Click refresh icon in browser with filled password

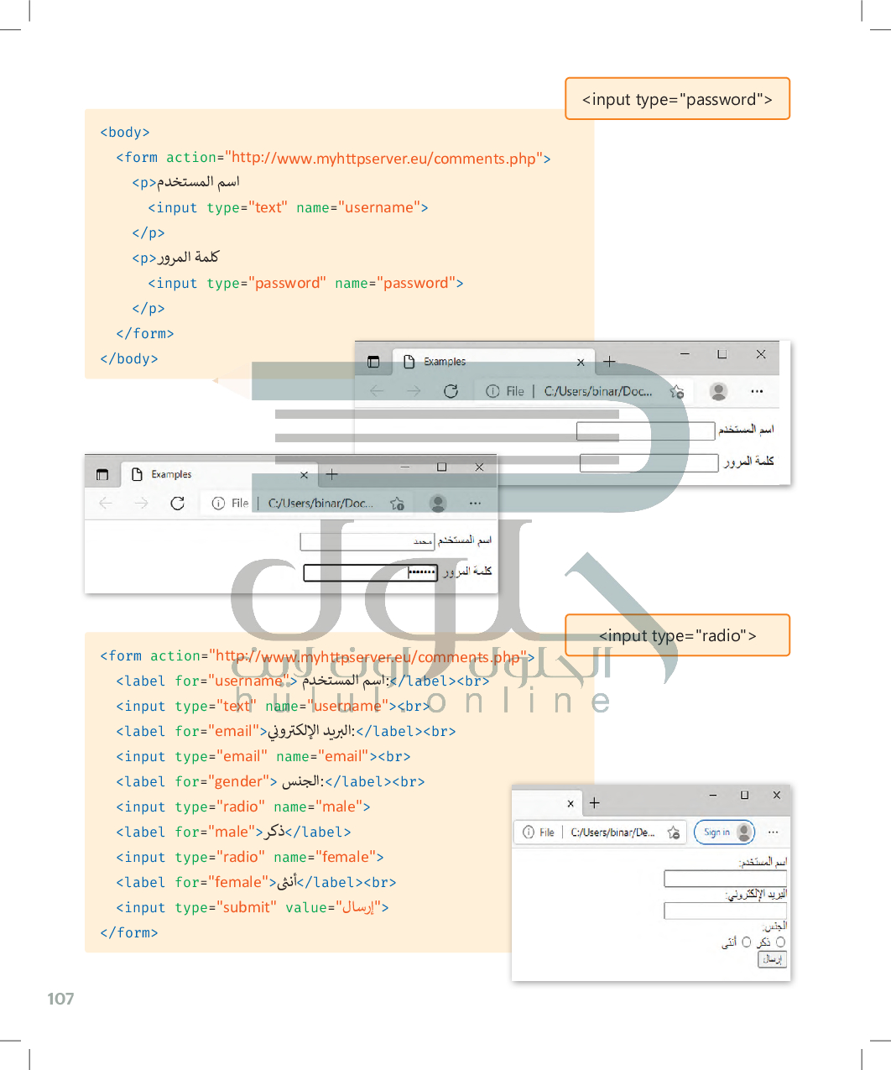(x=177, y=504)
